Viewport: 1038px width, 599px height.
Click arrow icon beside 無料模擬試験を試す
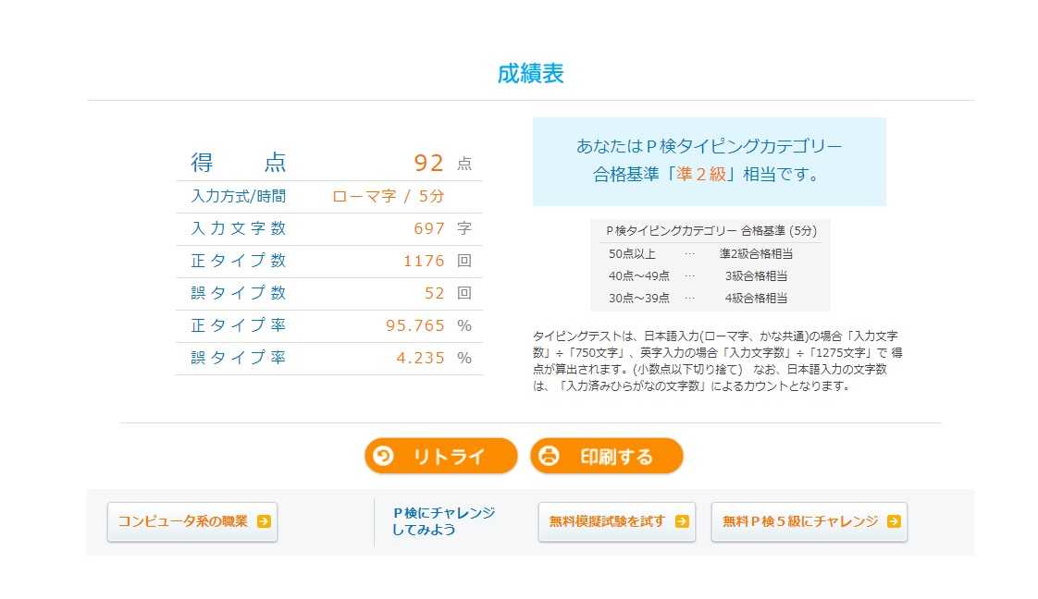click(682, 521)
